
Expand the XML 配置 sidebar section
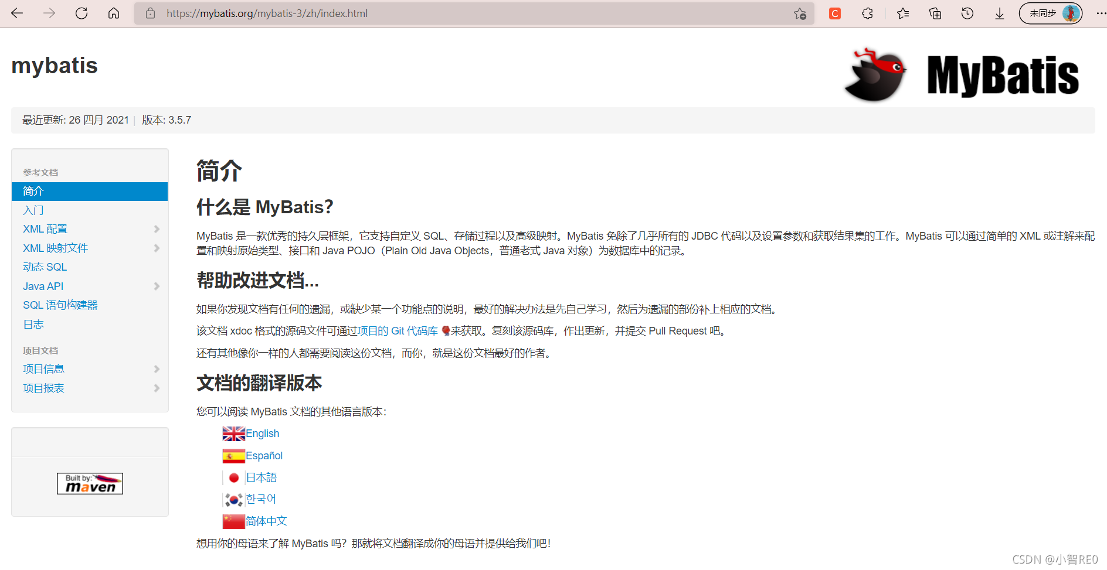coord(157,229)
